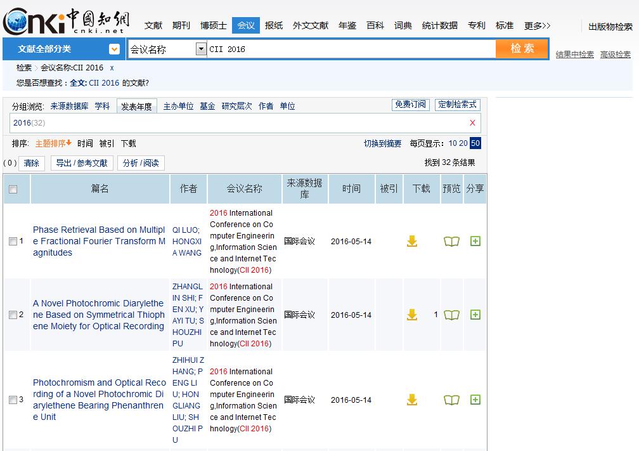Open preview for the second result
639x451 pixels.
click(451, 315)
